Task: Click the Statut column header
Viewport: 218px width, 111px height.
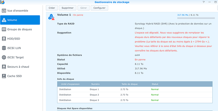Action: tap(155, 84)
